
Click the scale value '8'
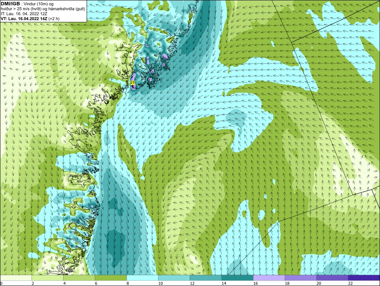click(x=128, y=284)
